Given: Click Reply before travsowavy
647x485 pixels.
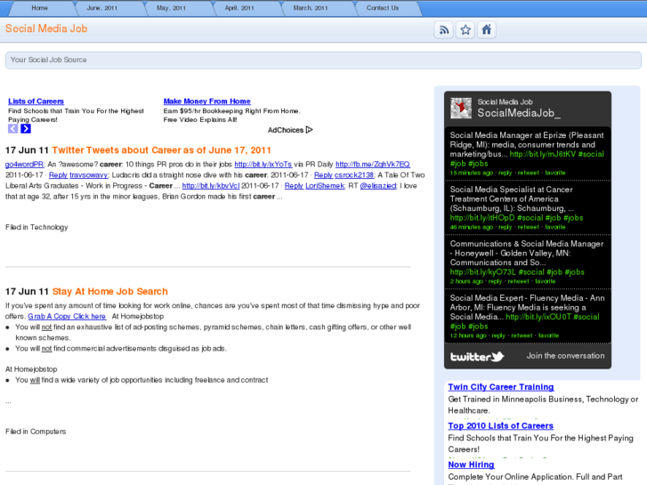Looking at the screenshot, I should click(58, 175).
